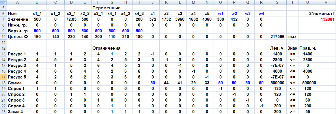Click the 'Знак' header cell
The height and width of the screenshot is (114, 336).
pos(292,48)
